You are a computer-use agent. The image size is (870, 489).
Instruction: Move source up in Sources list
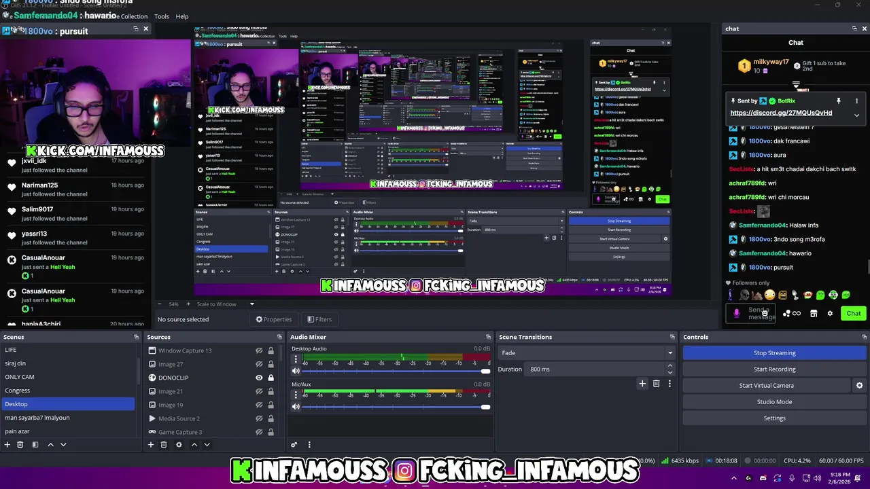pyautogui.click(x=194, y=445)
